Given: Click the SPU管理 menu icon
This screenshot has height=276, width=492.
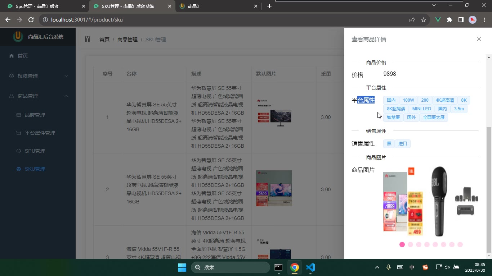Looking at the screenshot, I should click(19, 151).
